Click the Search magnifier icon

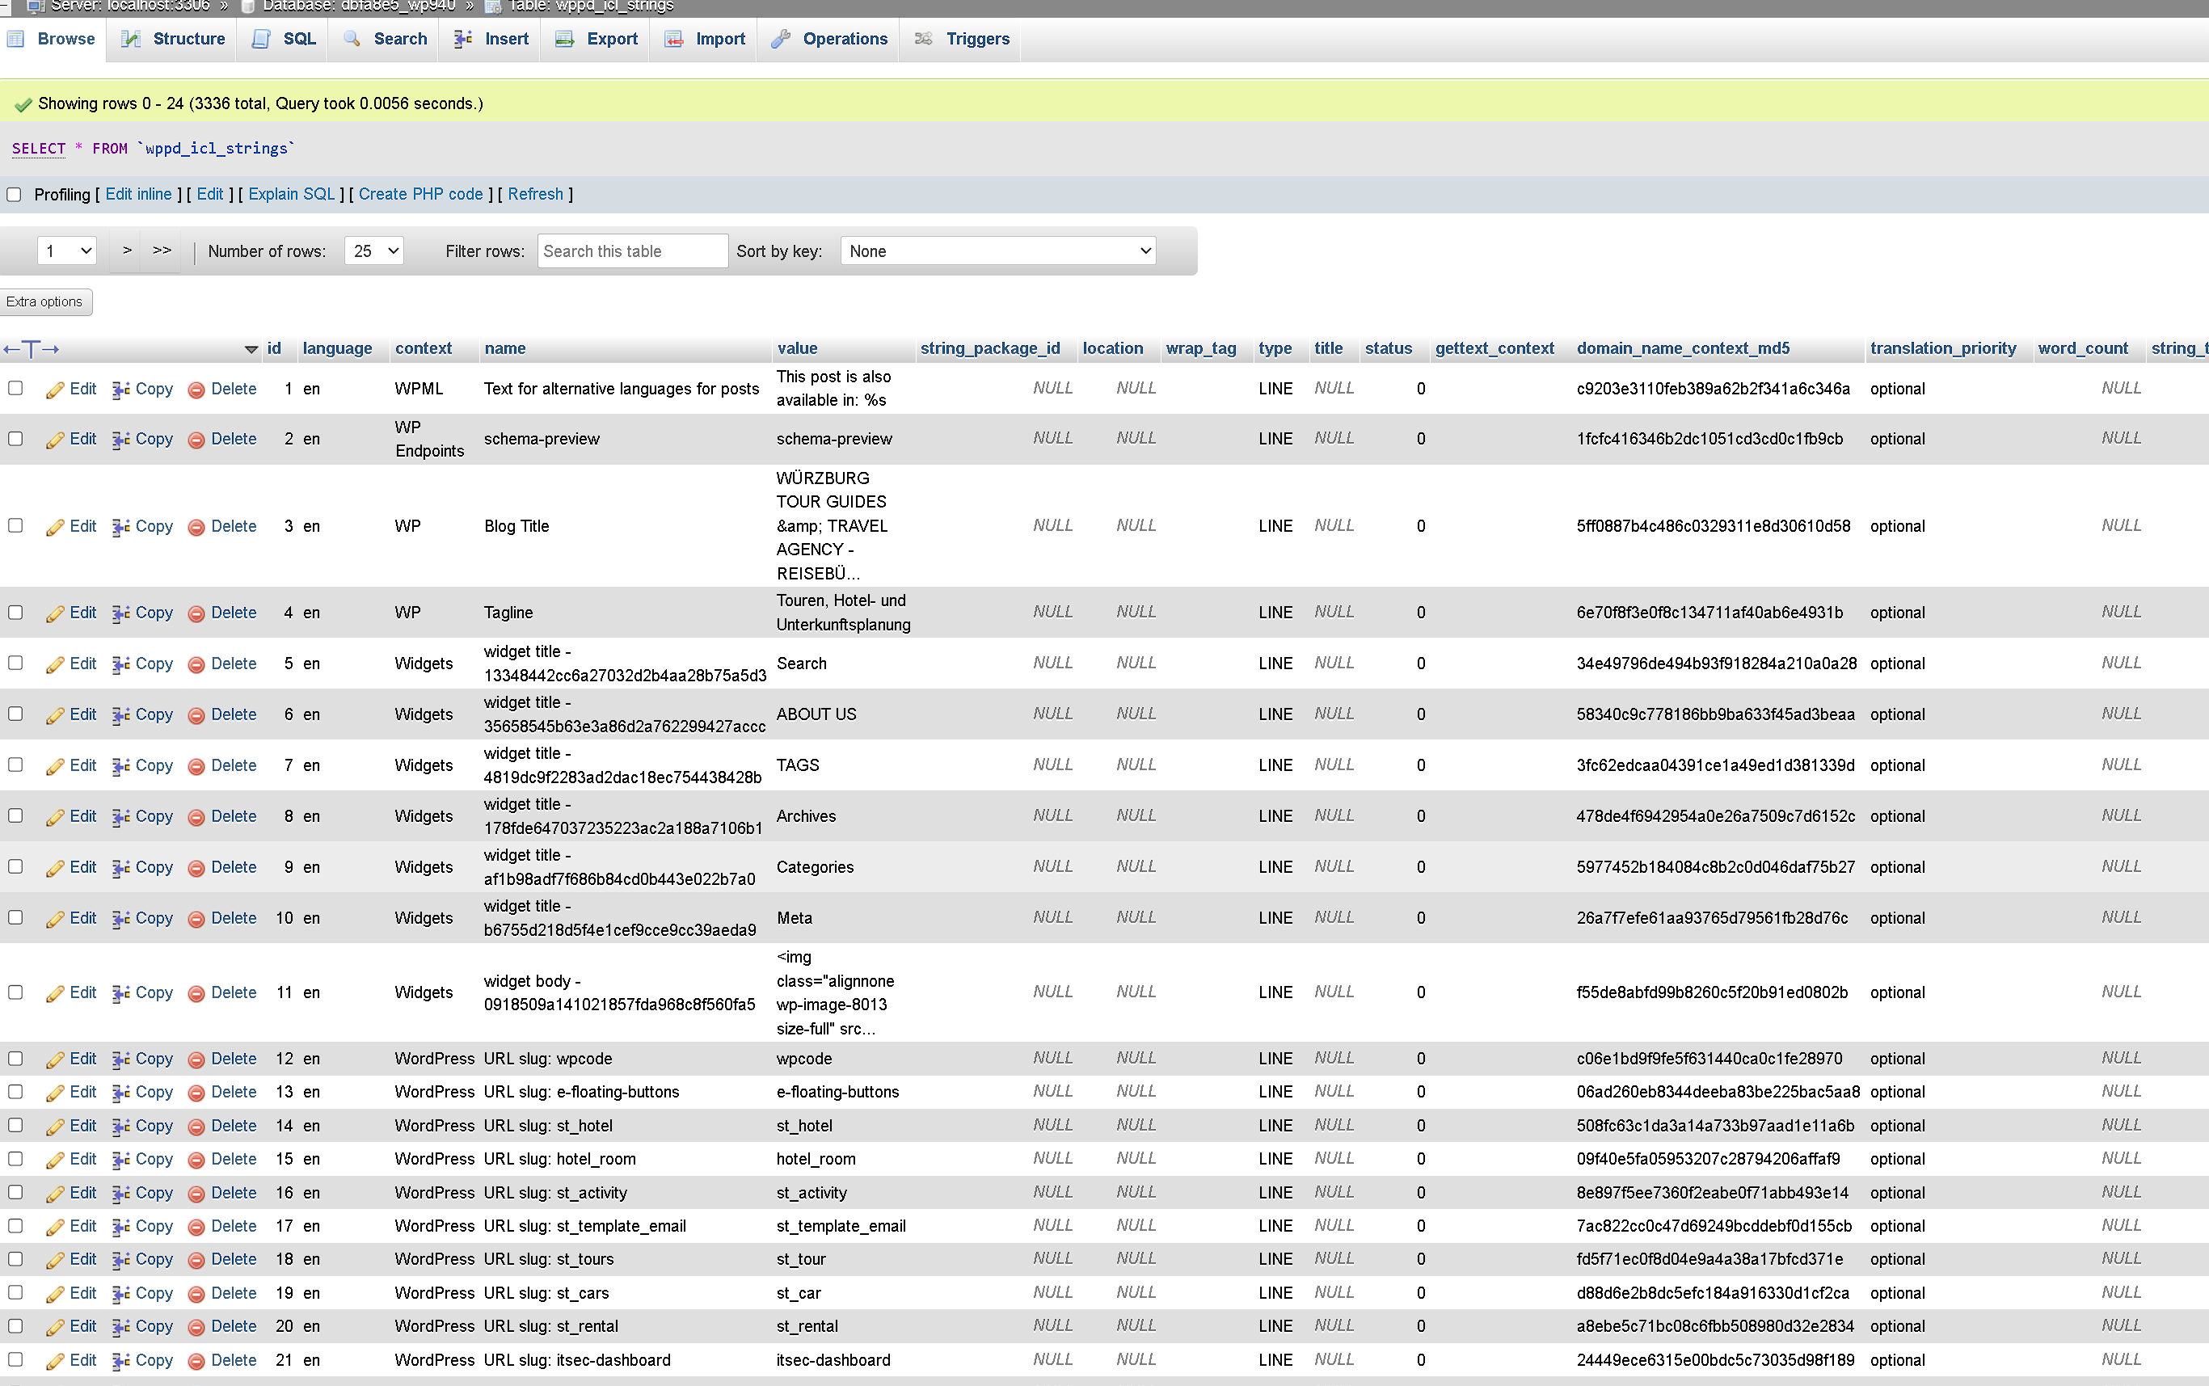(352, 40)
